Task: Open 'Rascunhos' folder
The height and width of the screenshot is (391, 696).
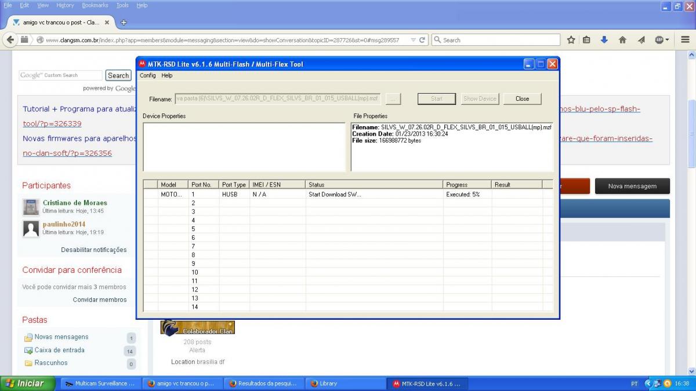Action: coord(51,363)
